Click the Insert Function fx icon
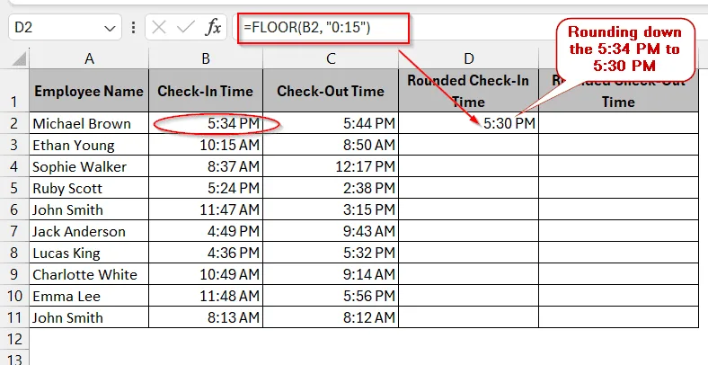Screen dimensions: 708x365 [x=213, y=28]
